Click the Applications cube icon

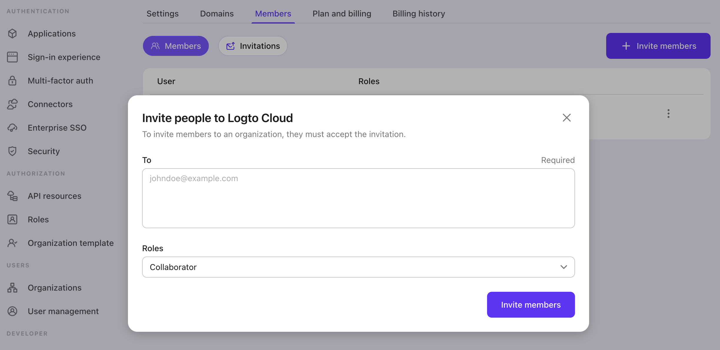tap(12, 34)
